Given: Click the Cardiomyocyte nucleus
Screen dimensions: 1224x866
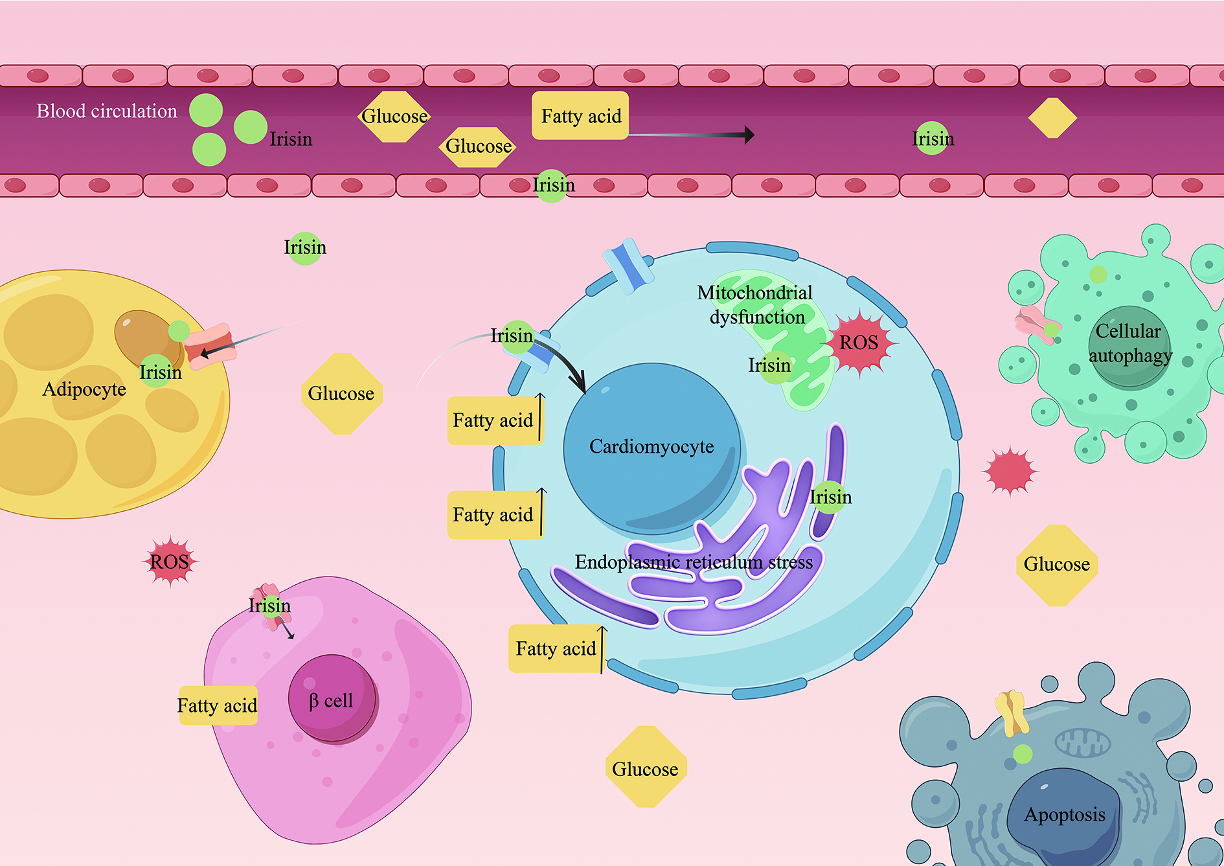Looking at the screenshot, I should [x=652, y=448].
